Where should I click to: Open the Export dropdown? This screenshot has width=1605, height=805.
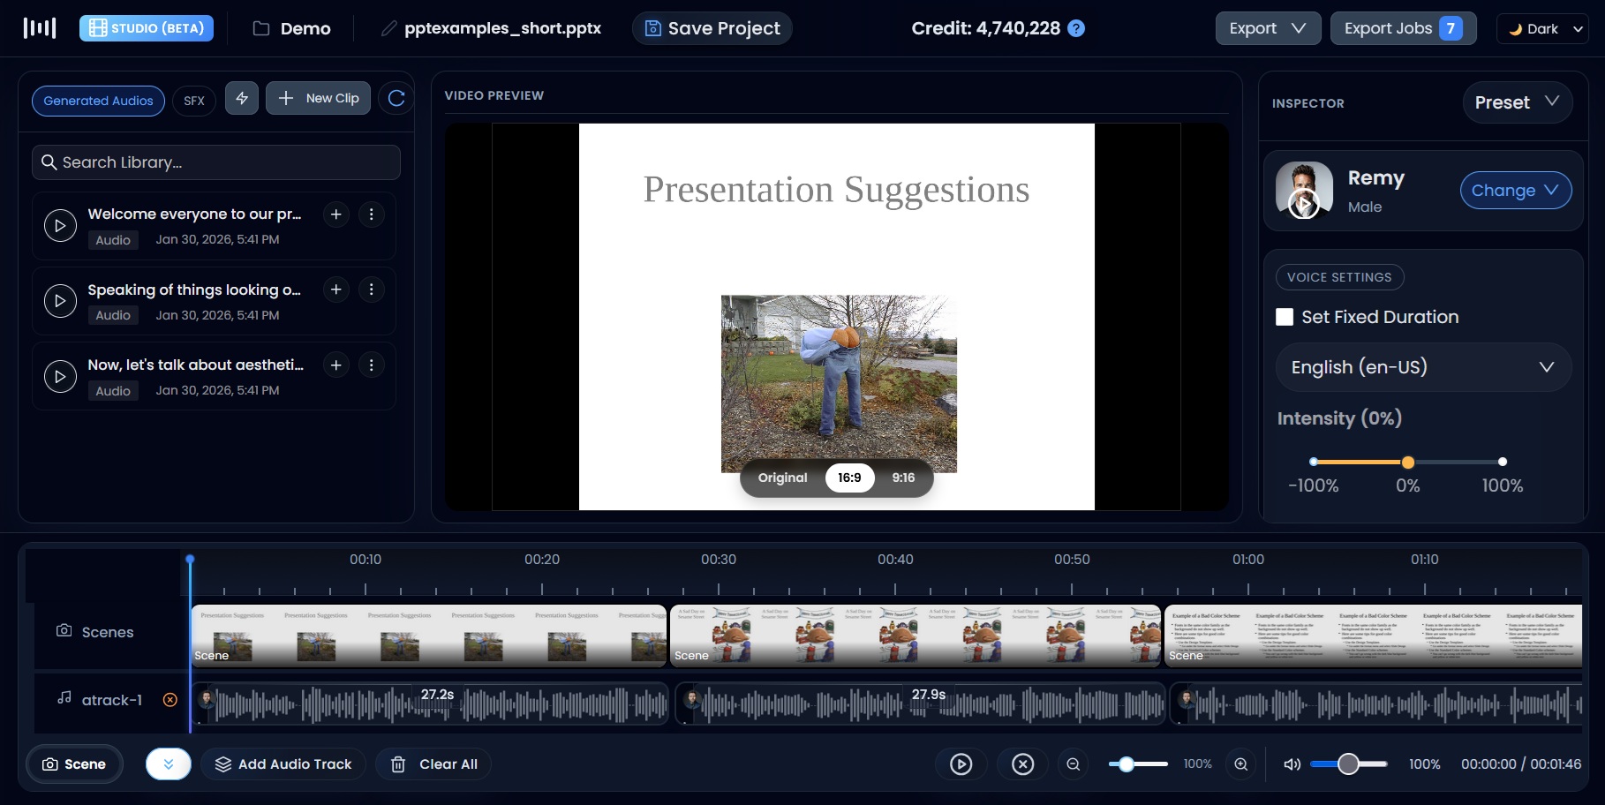[1267, 28]
